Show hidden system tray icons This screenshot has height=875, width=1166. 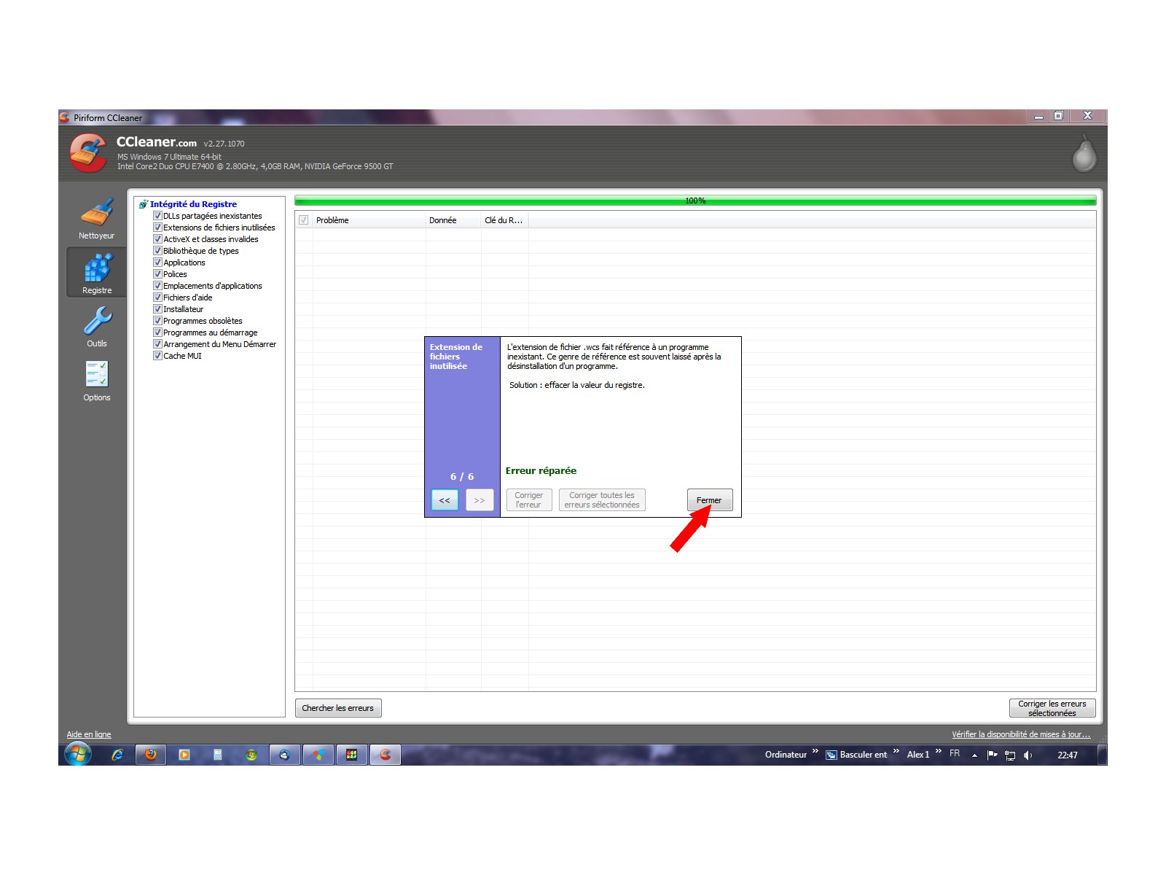[974, 755]
